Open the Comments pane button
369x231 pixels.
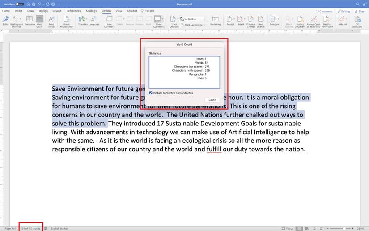(324, 11)
